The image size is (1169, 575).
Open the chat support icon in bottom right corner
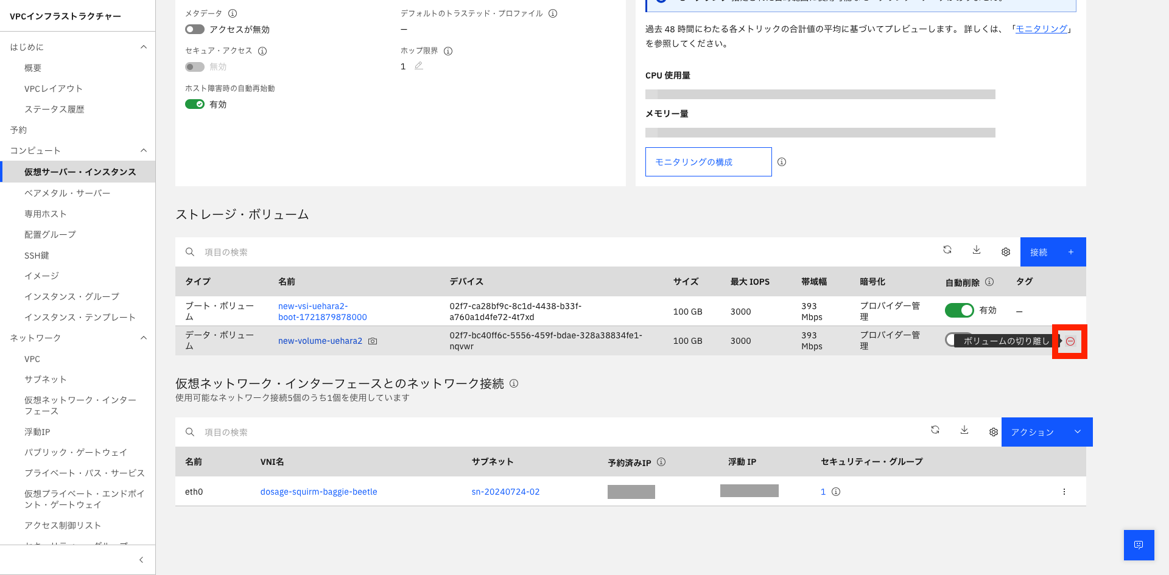1138,545
